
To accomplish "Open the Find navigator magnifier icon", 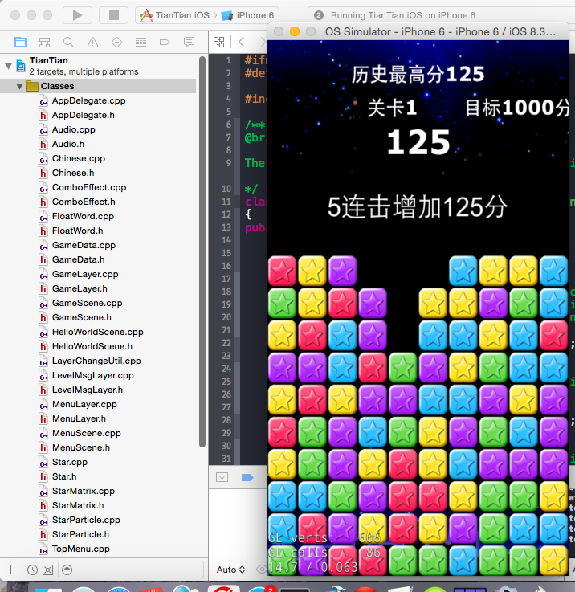I will pos(68,42).
